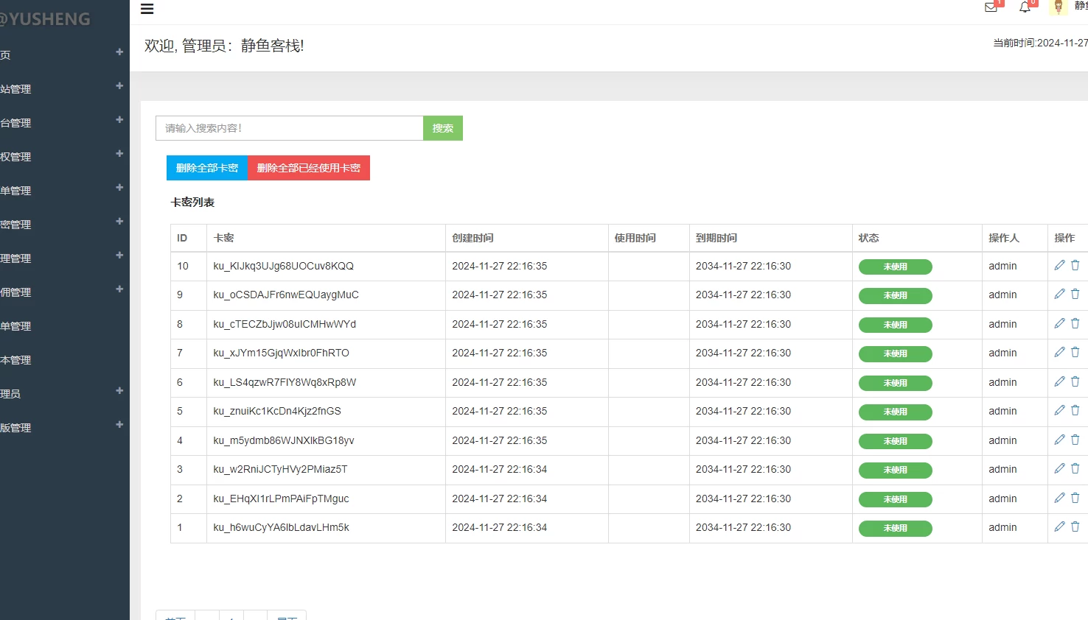1088x620 pixels.
Task: Open the bell alerts icon
Action: pyautogui.click(x=1025, y=7)
